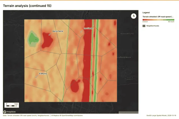Image resolution: width=179 pixels, height=119 pixels.
Task: Click the Barrio Norte map label
Action: pos(58,31)
